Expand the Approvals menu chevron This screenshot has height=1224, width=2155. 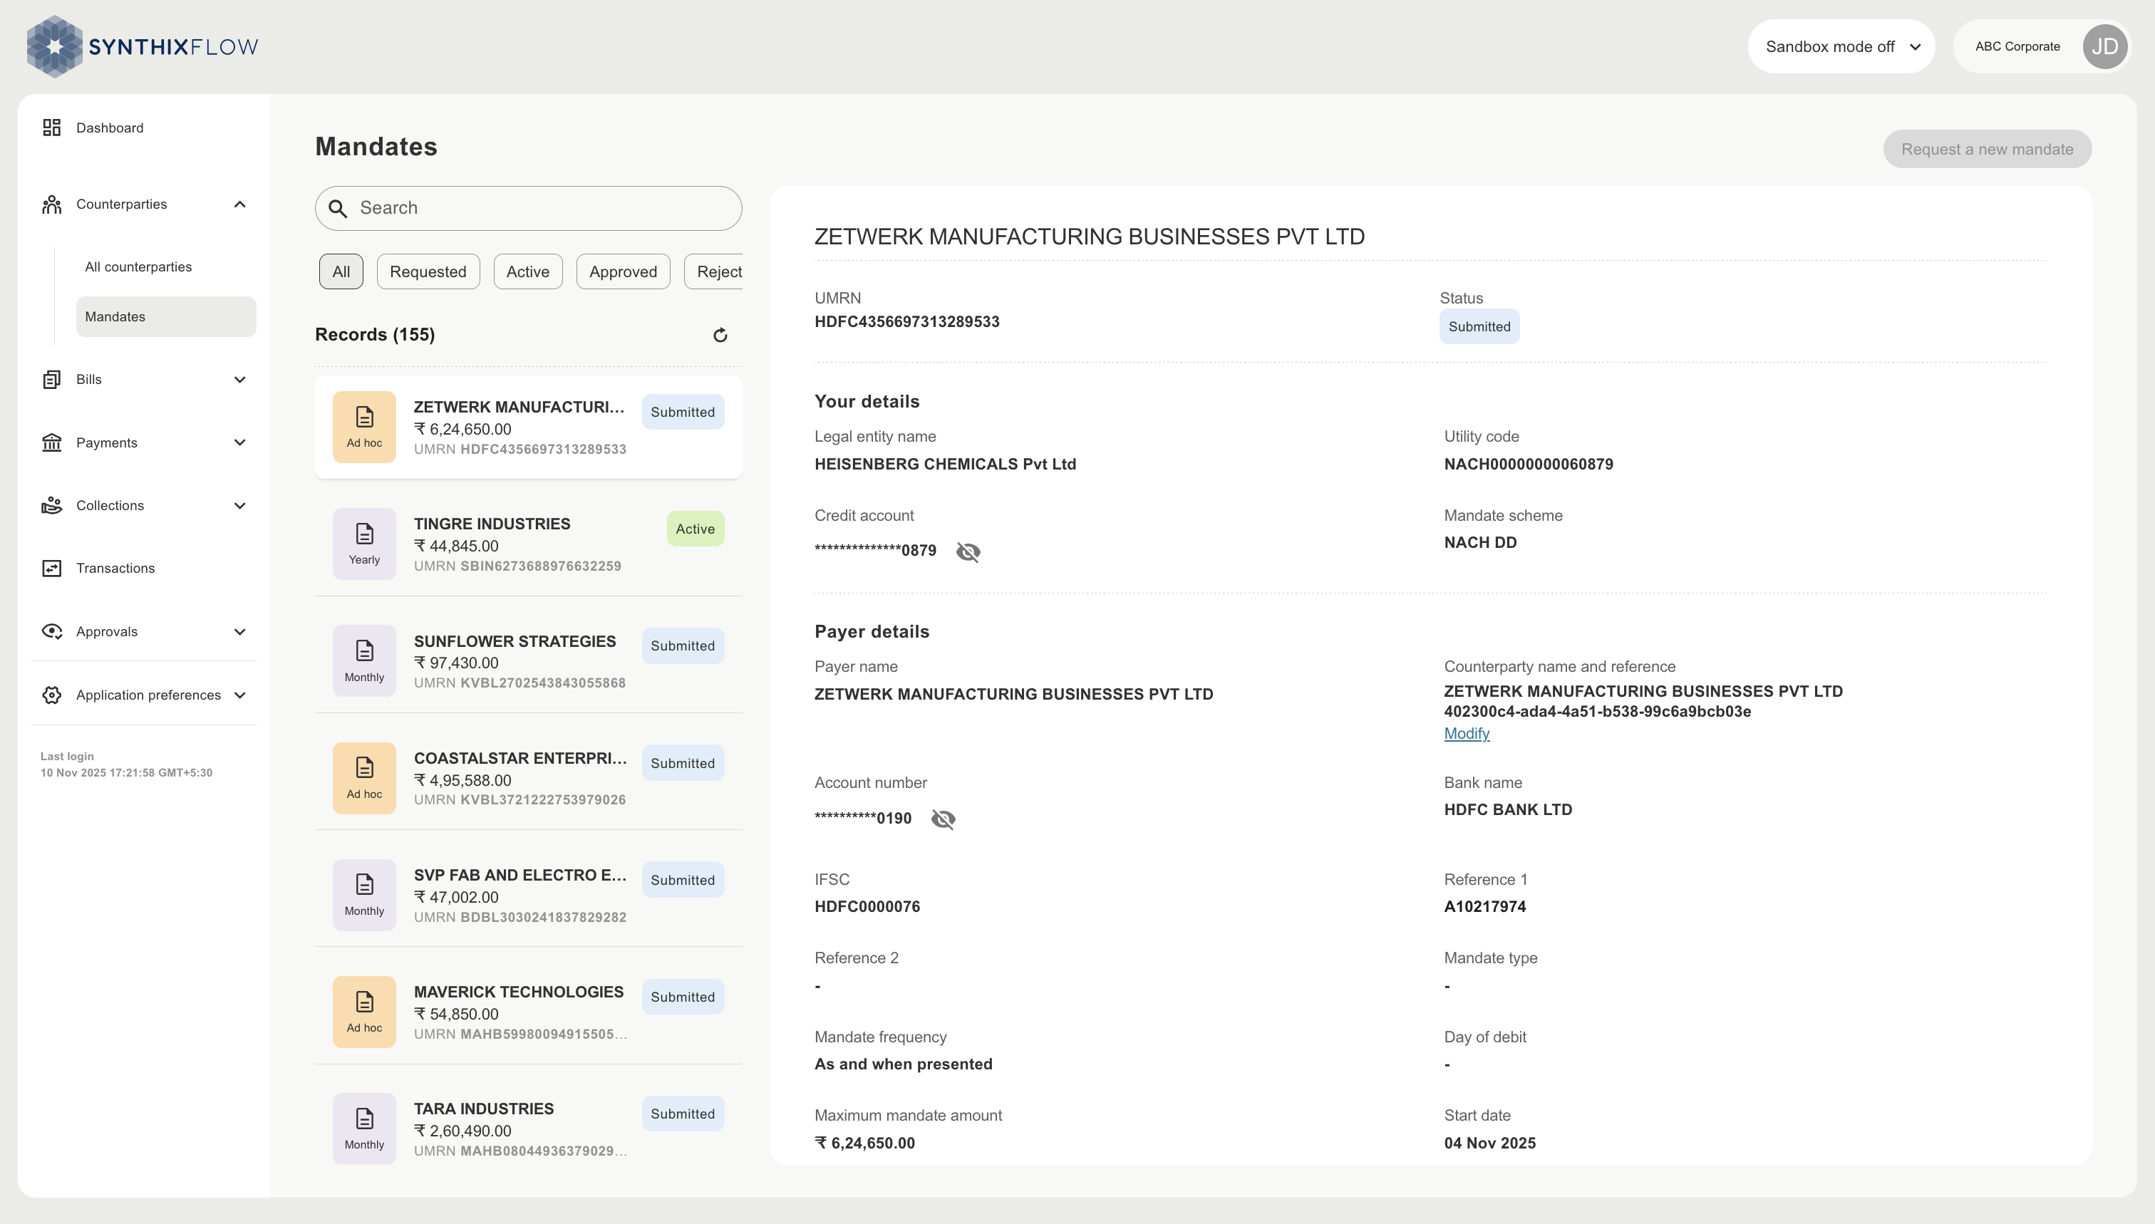[239, 631]
